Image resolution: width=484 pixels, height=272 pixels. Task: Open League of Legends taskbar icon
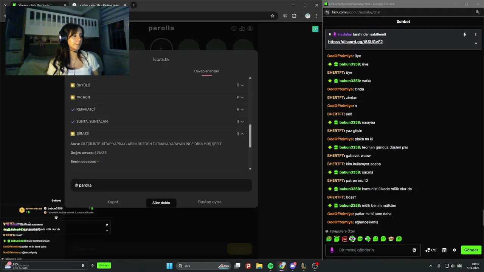tap(304, 266)
